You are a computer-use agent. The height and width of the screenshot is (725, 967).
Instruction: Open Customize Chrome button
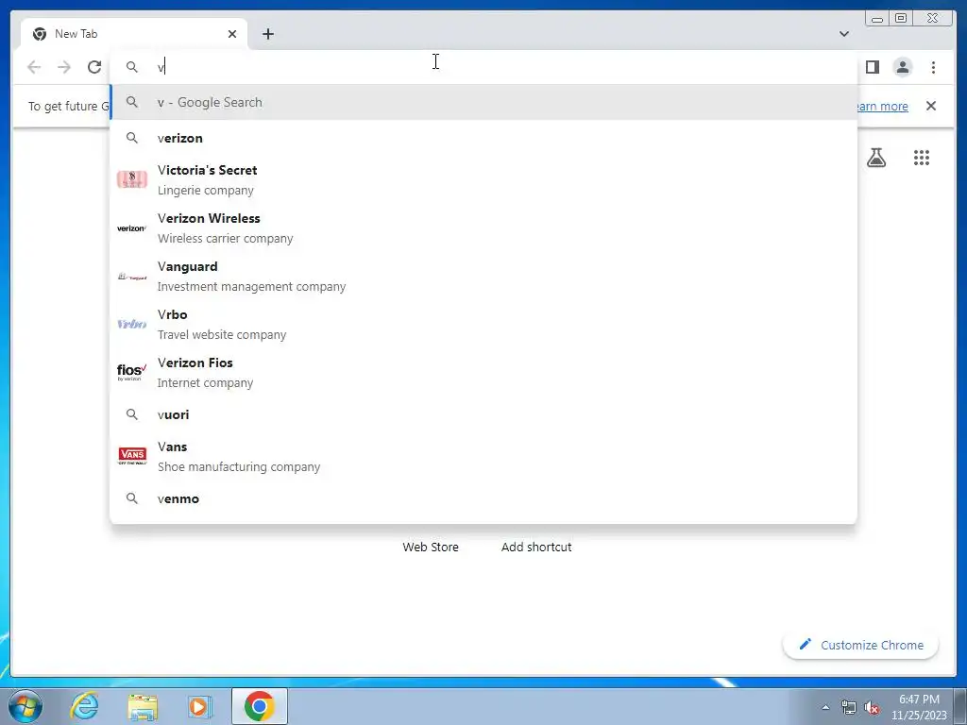tap(861, 645)
